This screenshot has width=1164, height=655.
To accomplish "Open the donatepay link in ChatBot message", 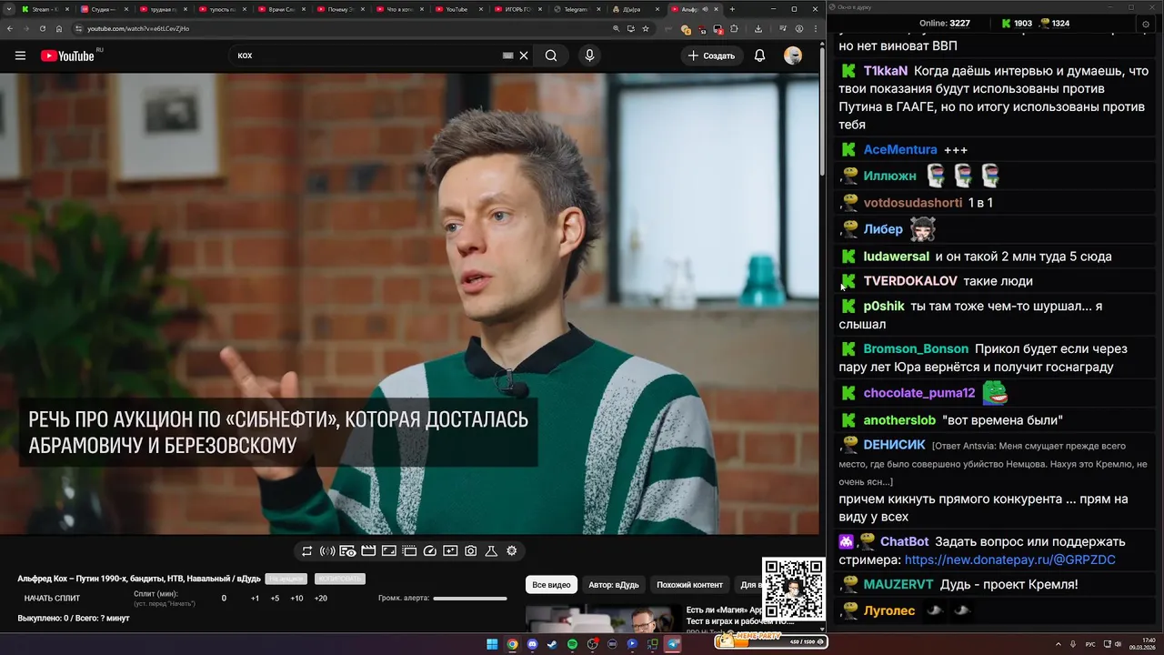I will (x=1009, y=560).
